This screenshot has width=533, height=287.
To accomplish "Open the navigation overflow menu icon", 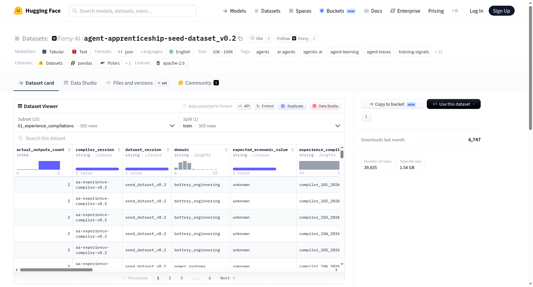I will (455, 11).
